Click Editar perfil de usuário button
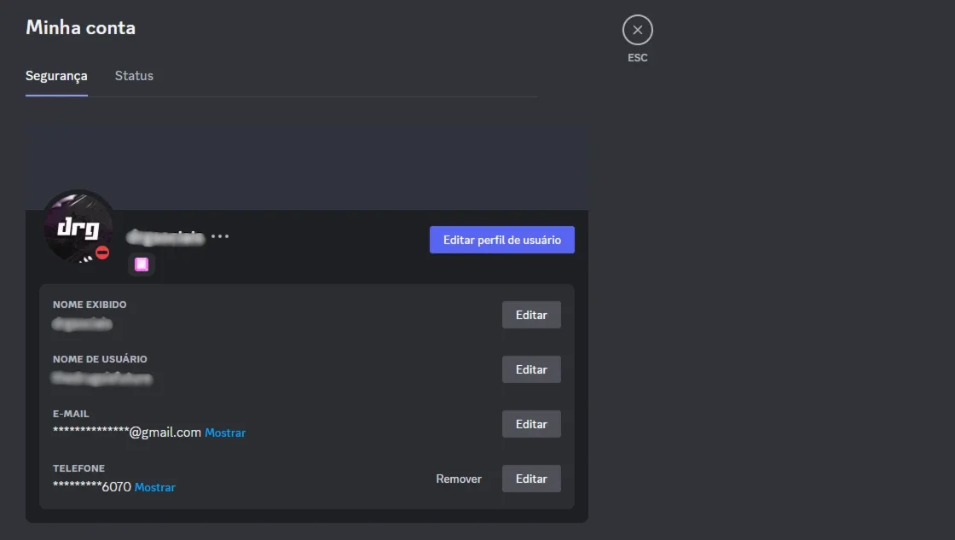Viewport: 955px width, 540px height. [x=502, y=240]
